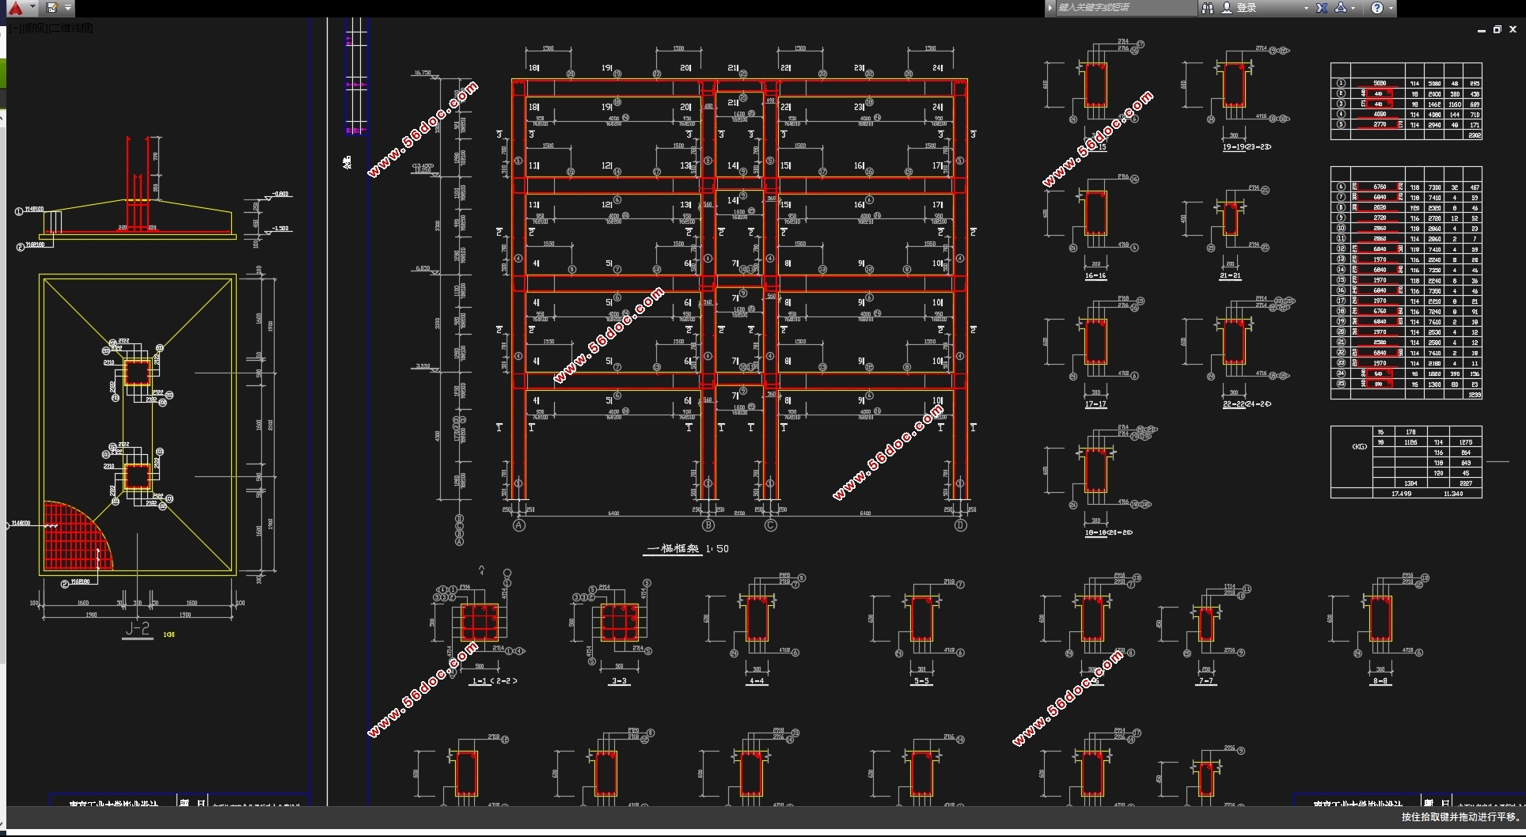Select the 21-21 section label
The image size is (1526, 837).
1230,275
